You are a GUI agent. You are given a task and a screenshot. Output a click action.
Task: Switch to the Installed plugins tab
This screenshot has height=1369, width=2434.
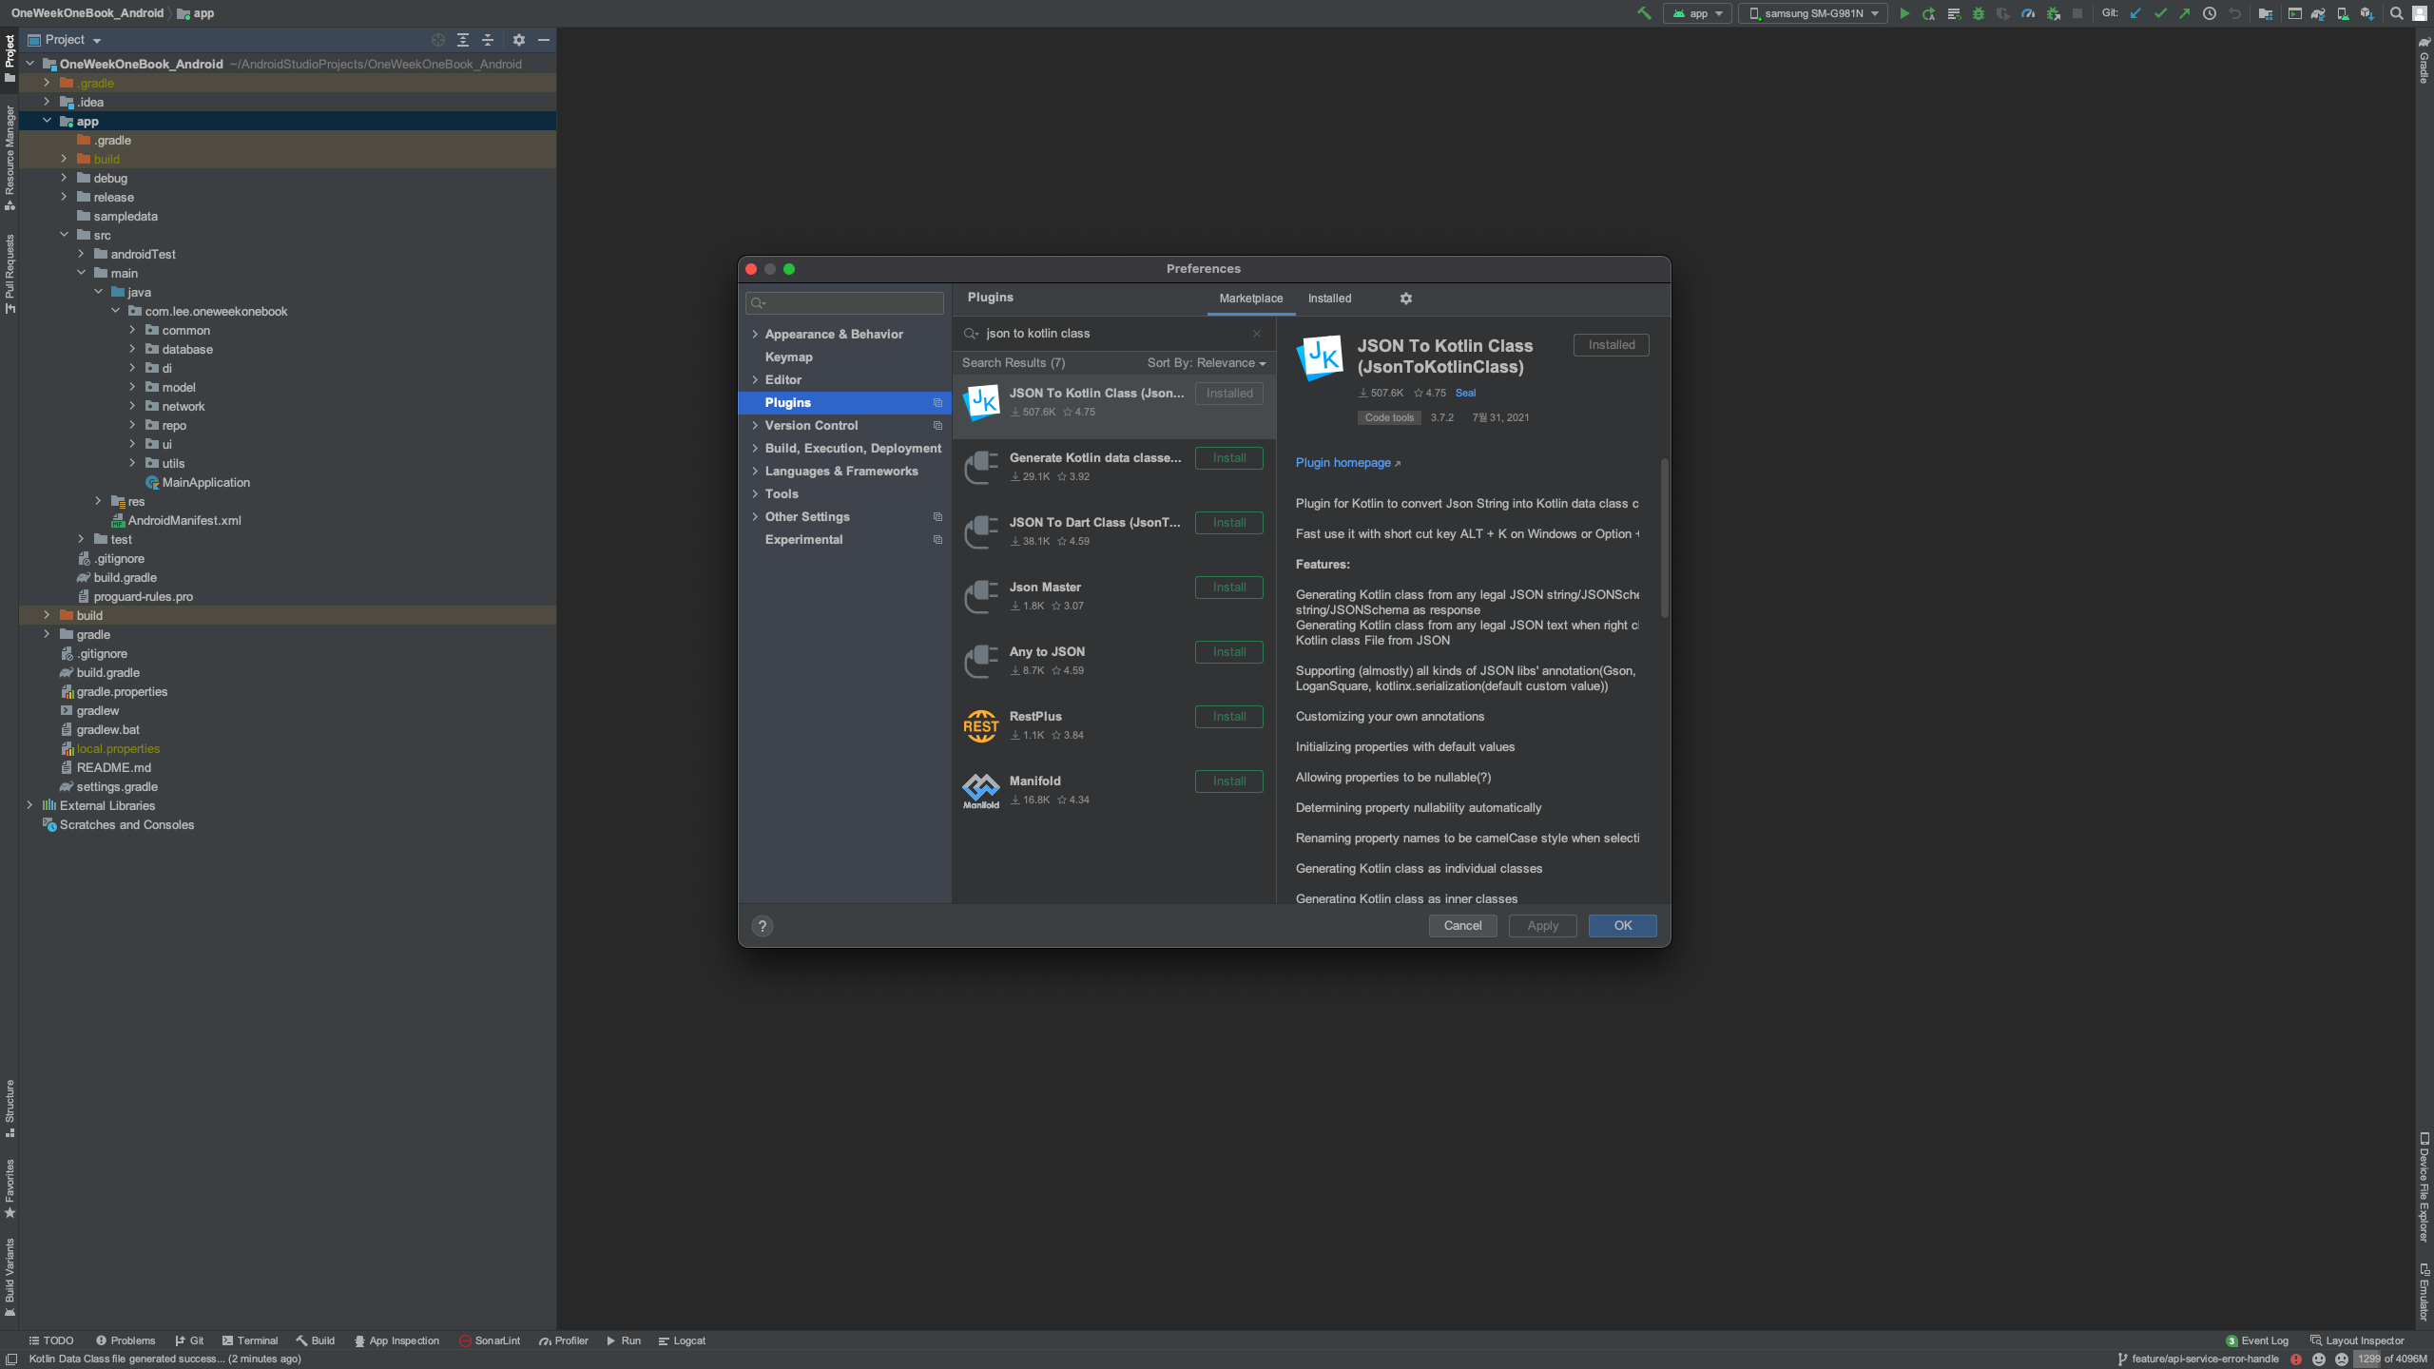click(1329, 299)
